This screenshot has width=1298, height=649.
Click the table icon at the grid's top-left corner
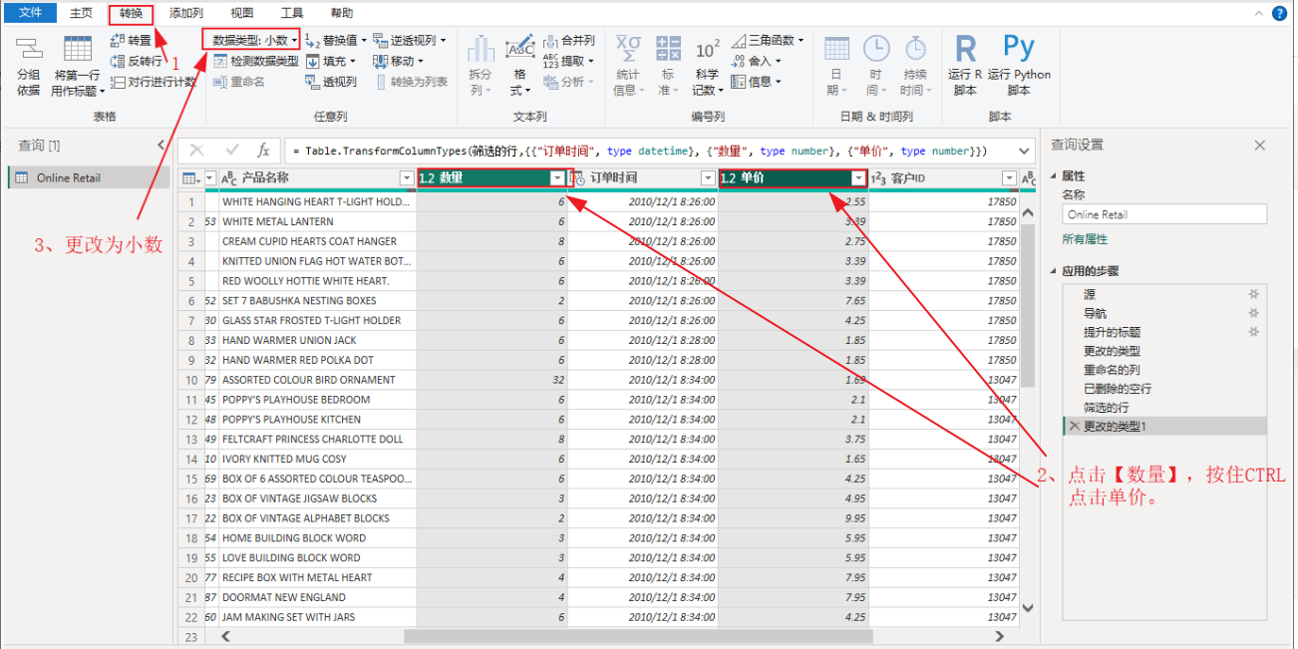click(189, 178)
